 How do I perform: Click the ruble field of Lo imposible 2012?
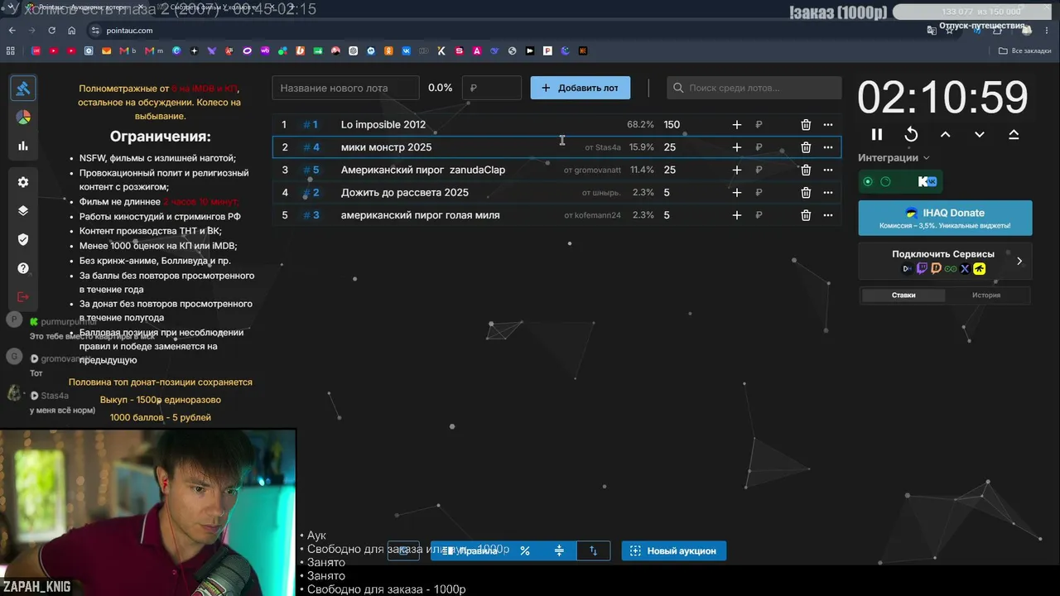(x=759, y=125)
